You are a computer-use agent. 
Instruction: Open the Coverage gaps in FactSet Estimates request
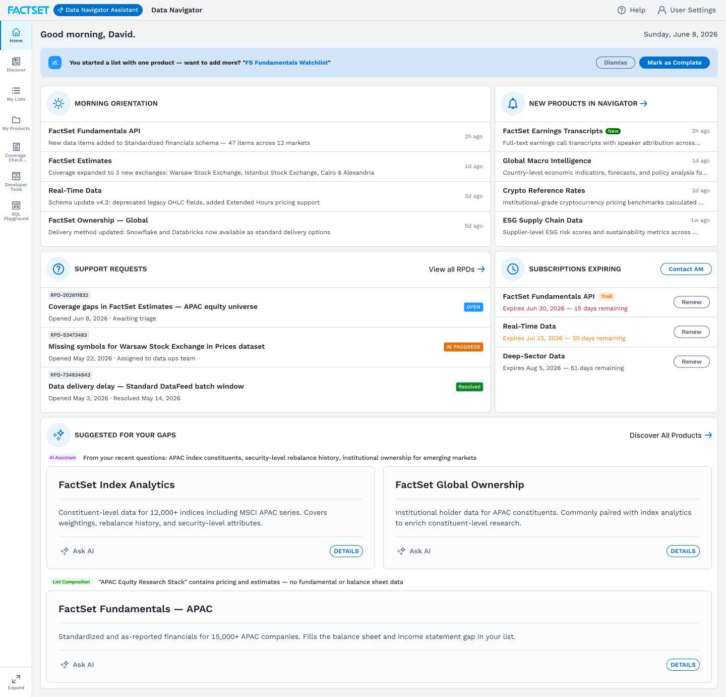click(265, 307)
